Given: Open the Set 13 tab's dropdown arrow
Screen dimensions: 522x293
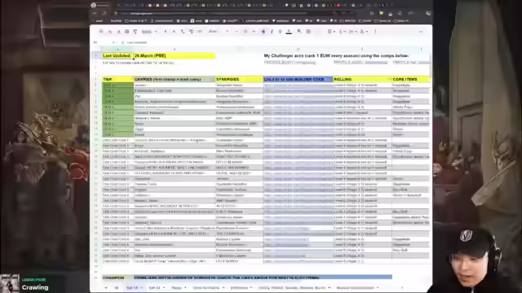Looking at the screenshot, I should pyautogui.click(x=163, y=287).
